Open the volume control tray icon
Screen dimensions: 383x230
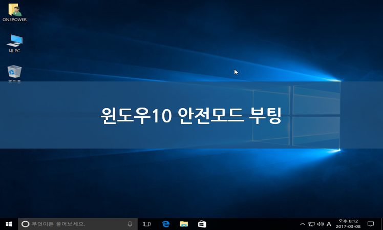click(x=320, y=224)
